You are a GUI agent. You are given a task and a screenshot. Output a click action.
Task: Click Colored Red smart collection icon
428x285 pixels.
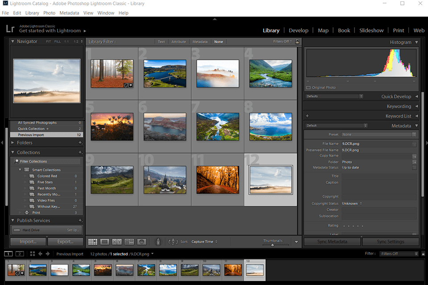click(x=32, y=176)
